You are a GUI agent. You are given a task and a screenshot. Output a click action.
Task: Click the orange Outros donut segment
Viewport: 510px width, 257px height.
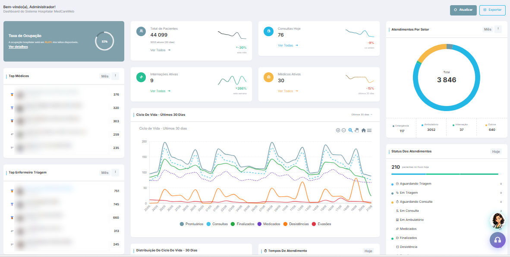pos(429,51)
